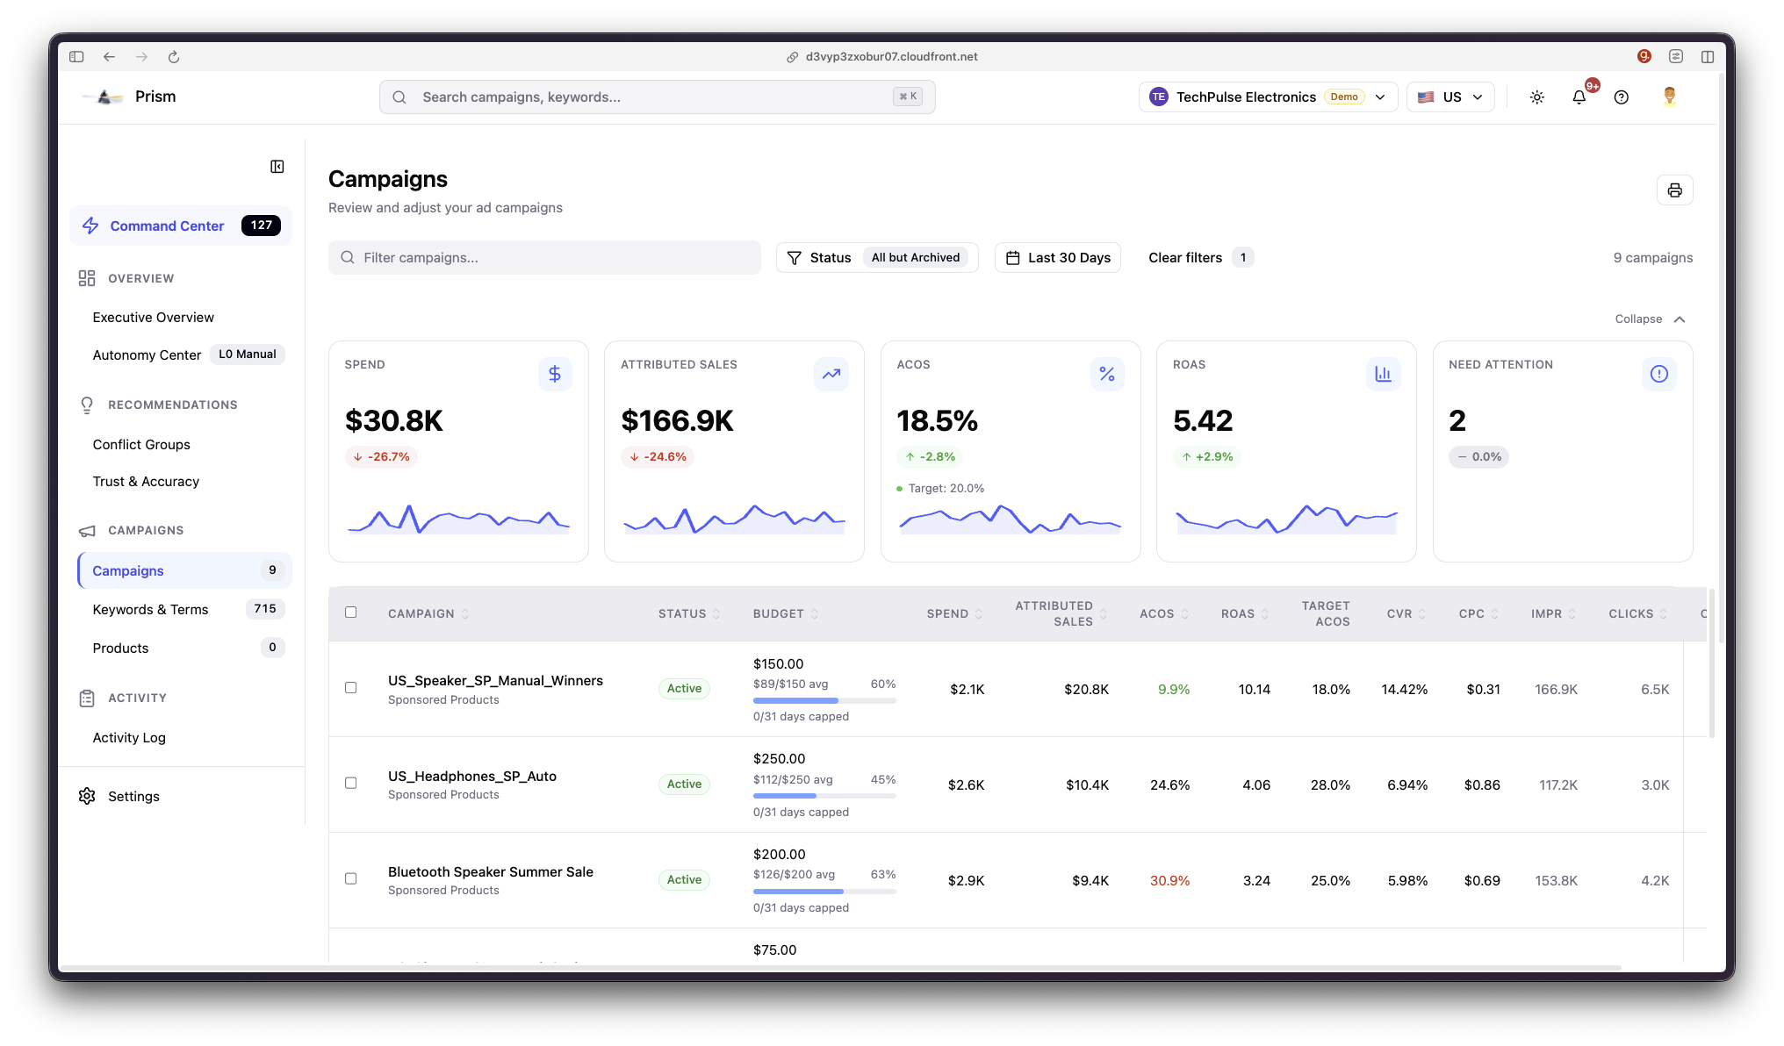Select the US_Headphones_SP_Auto checkbox

coord(351,783)
